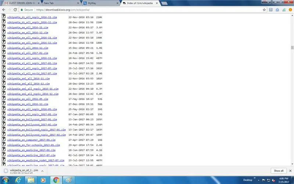Open the orange Chrome menu icon
The width and height of the screenshot is (294, 184).
pos(290,10)
